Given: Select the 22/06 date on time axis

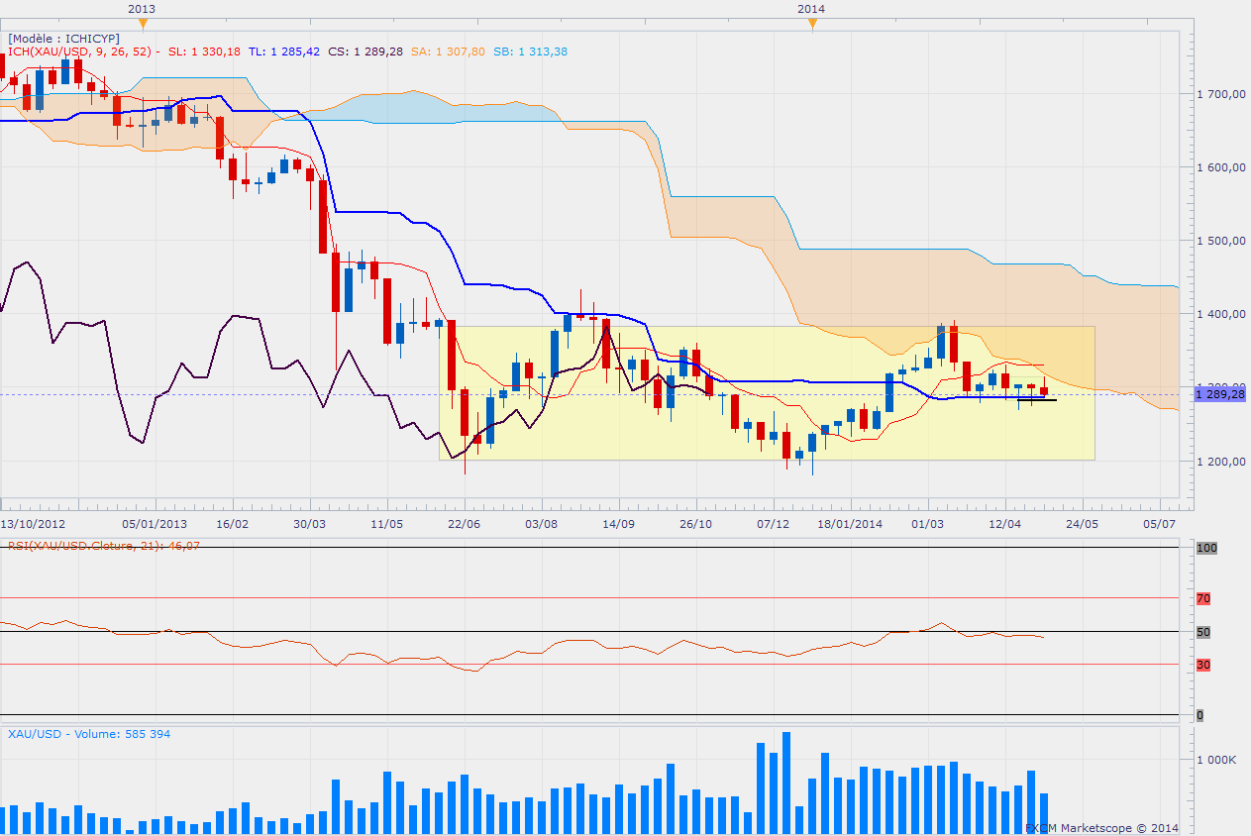Looking at the screenshot, I should pyautogui.click(x=464, y=522).
